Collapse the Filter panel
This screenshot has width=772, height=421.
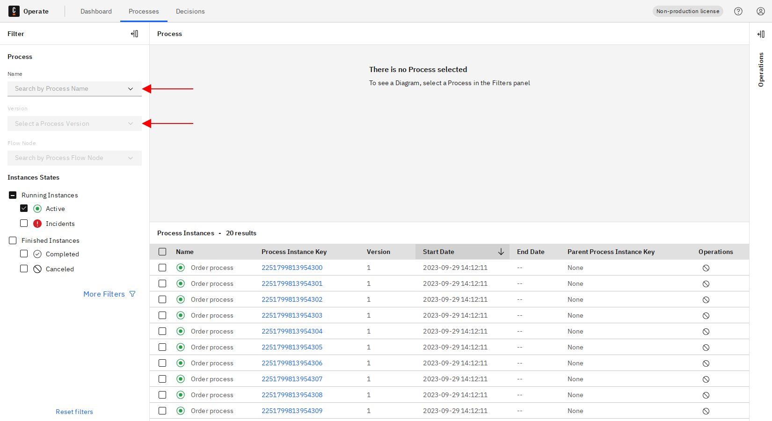(x=134, y=34)
